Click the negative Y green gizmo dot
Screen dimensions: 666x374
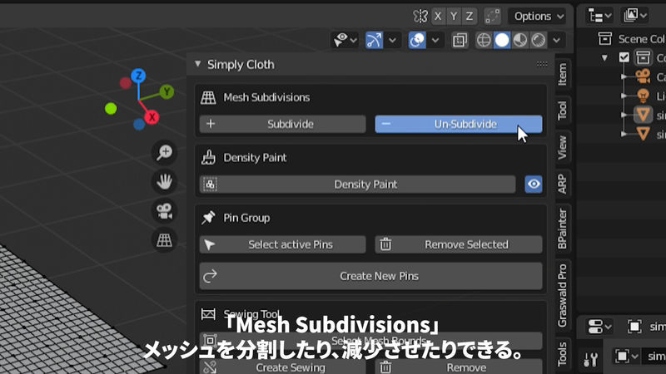(x=111, y=109)
